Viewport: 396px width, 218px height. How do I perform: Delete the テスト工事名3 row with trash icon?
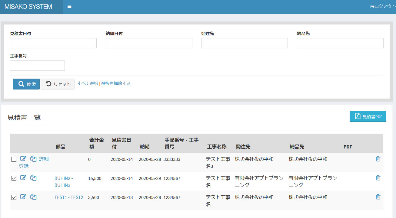(378, 159)
